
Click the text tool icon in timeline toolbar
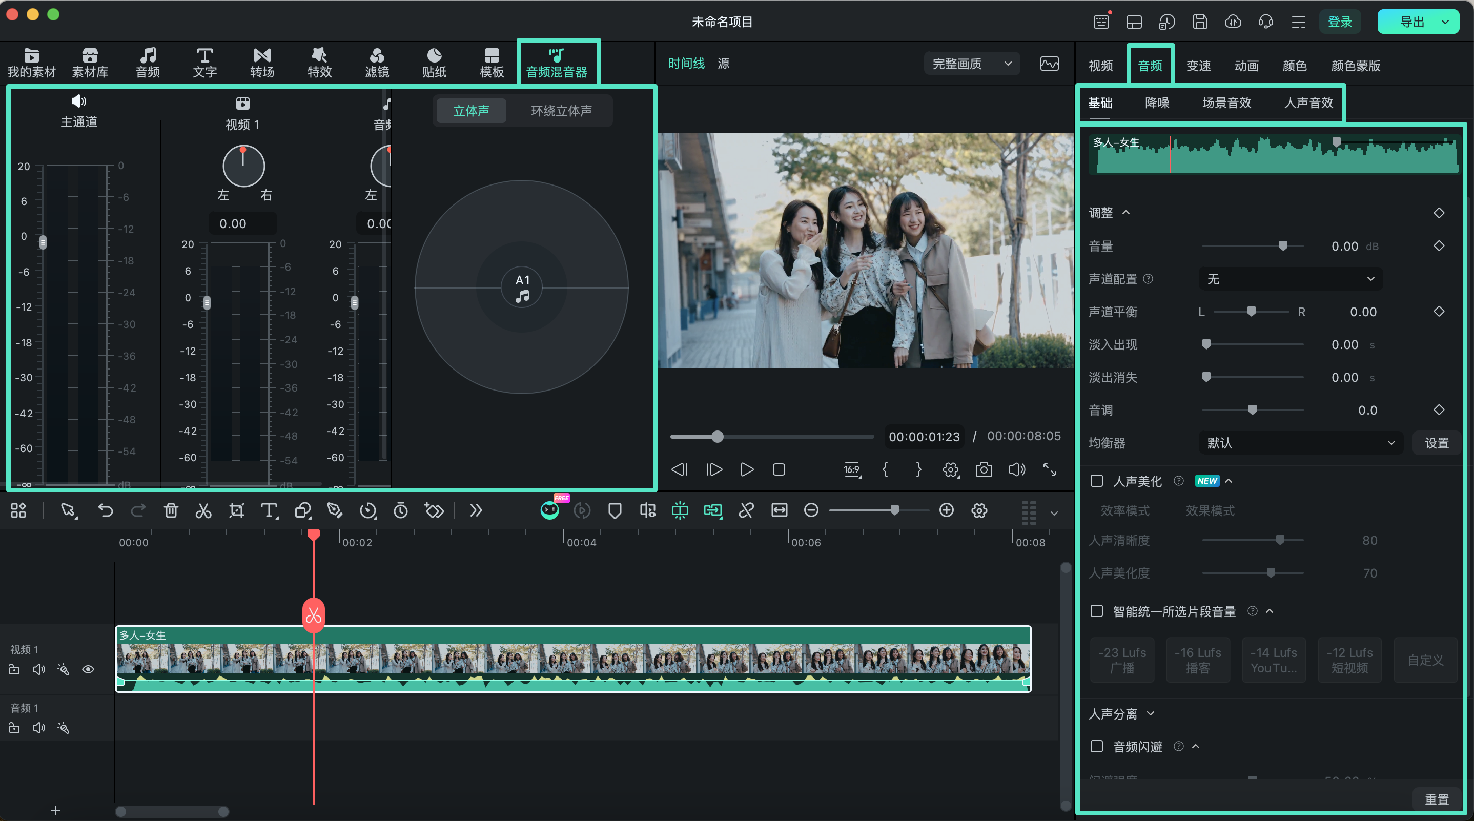tap(269, 510)
